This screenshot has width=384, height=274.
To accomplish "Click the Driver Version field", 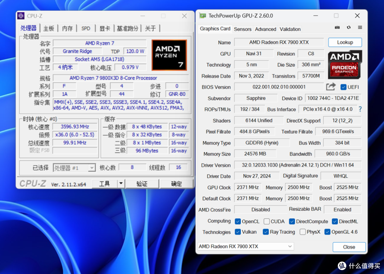I will click(x=298, y=165).
